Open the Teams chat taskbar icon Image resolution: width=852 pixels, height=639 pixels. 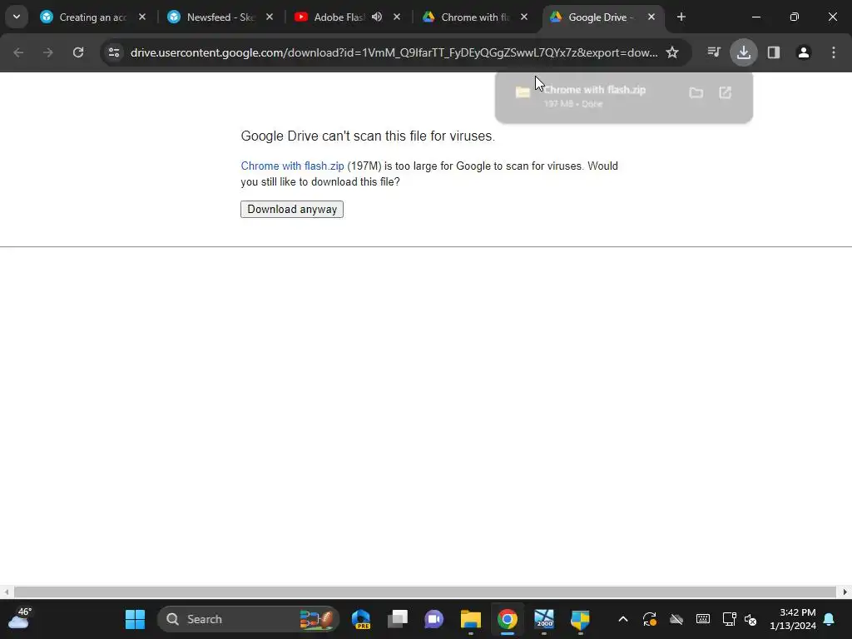(433, 619)
